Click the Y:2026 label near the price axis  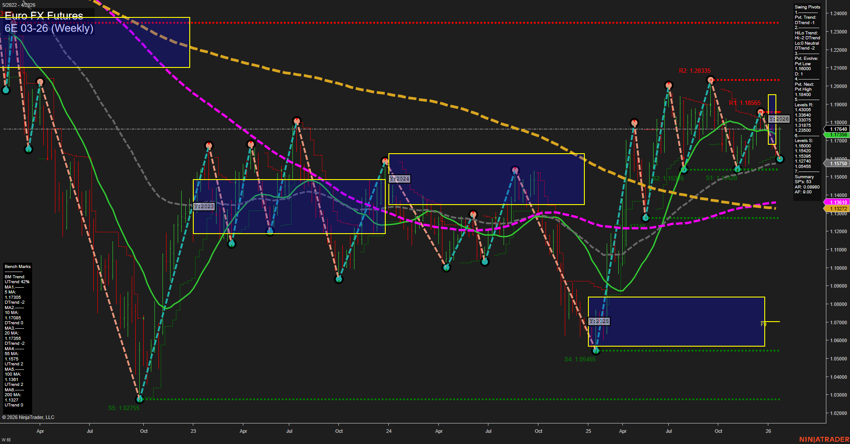point(779,119)
